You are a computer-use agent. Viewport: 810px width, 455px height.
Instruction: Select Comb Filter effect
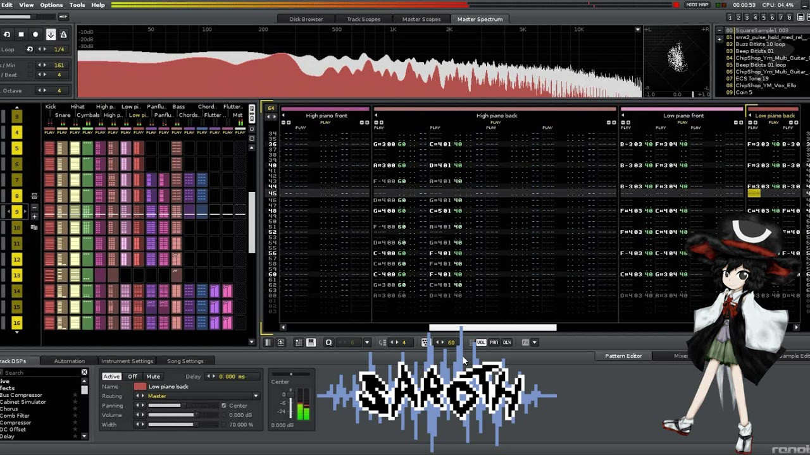15,416
